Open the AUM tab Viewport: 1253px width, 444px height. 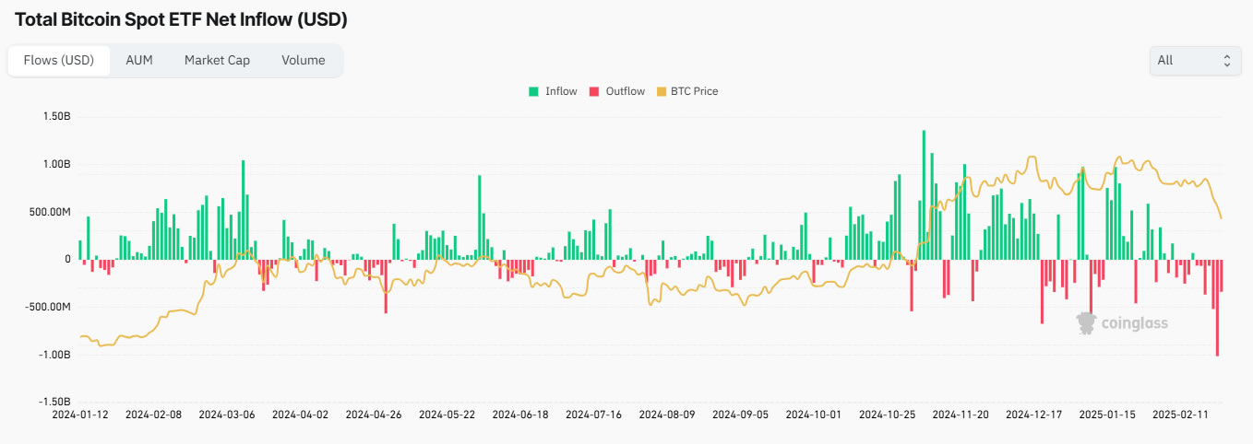[x=138, y=61]
